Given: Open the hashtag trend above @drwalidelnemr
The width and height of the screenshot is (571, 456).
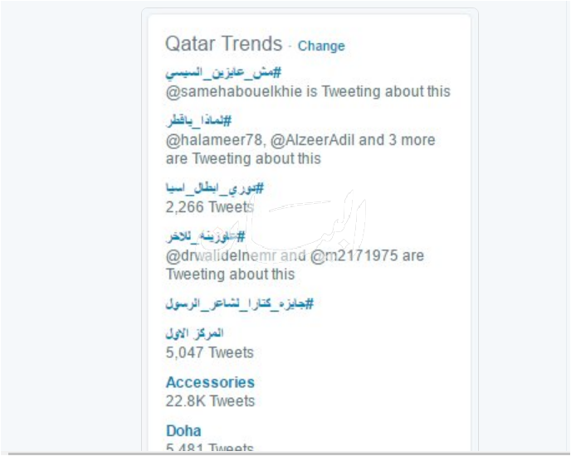Looking at the screenshot, I should 205,236.
